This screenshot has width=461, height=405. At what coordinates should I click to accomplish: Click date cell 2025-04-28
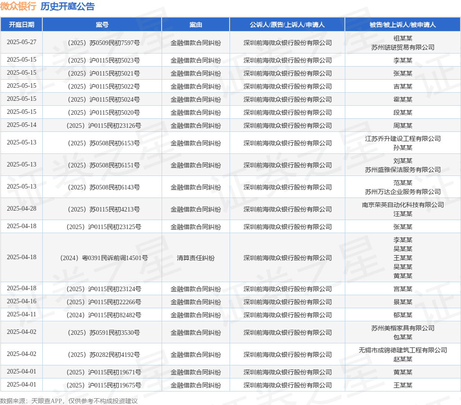click(22, 209)
